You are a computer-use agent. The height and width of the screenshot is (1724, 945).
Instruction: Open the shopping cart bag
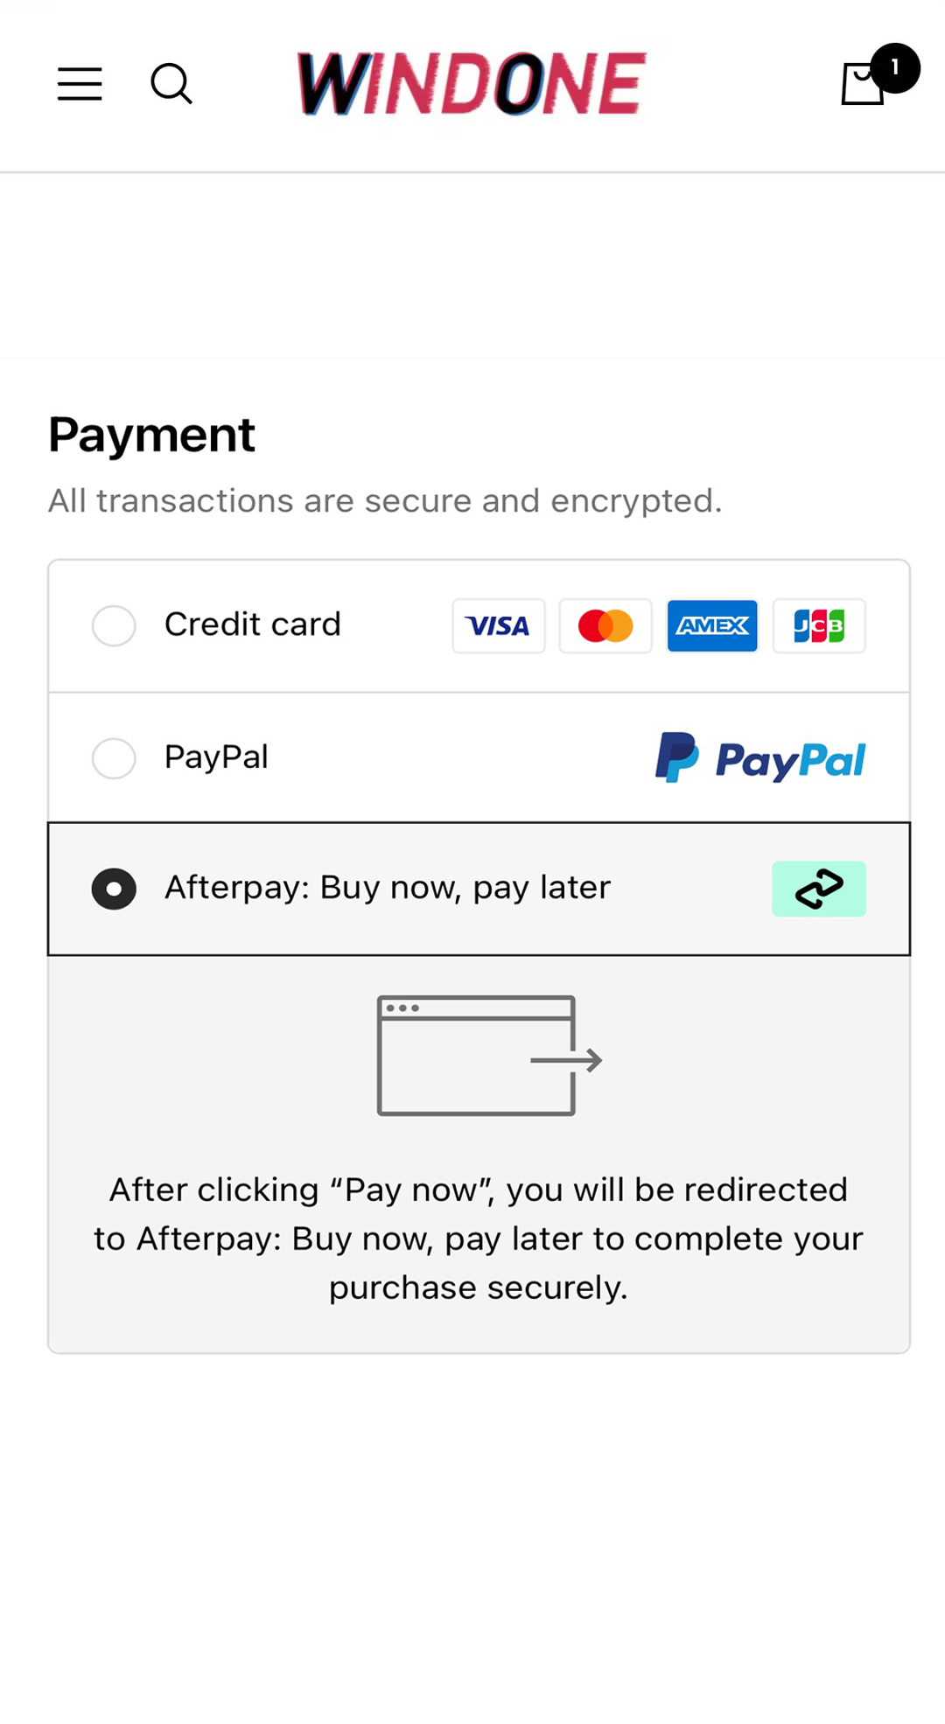click(x=862, y=86)
